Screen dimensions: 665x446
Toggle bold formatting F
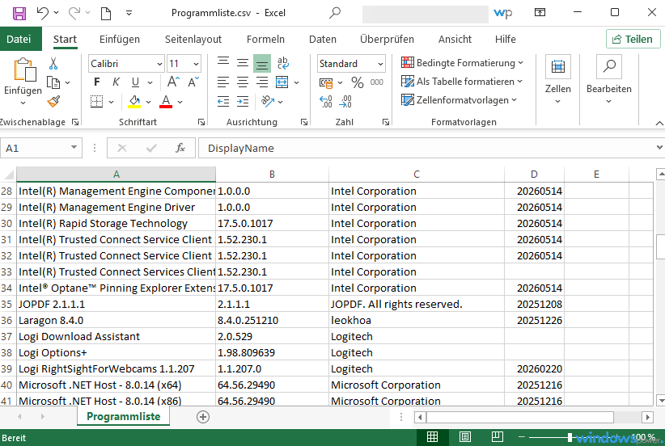point(97,82)
